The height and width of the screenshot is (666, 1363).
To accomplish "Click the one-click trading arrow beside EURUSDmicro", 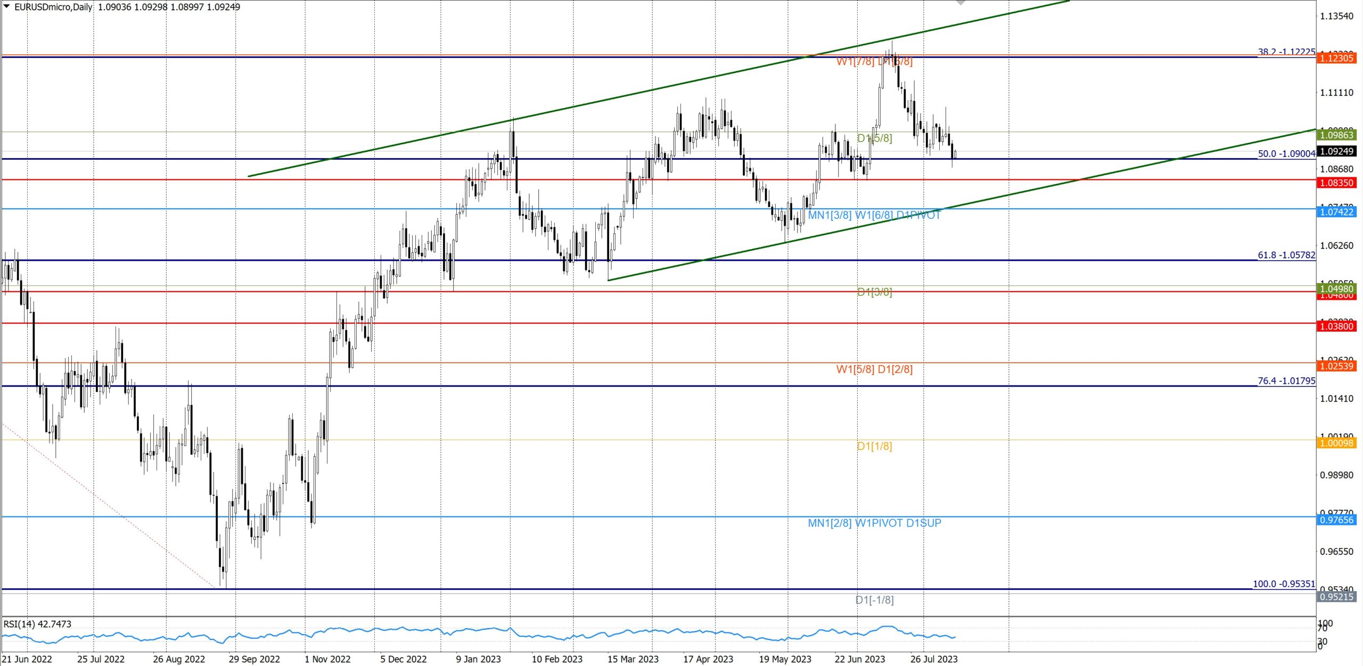I will point(6,6).
